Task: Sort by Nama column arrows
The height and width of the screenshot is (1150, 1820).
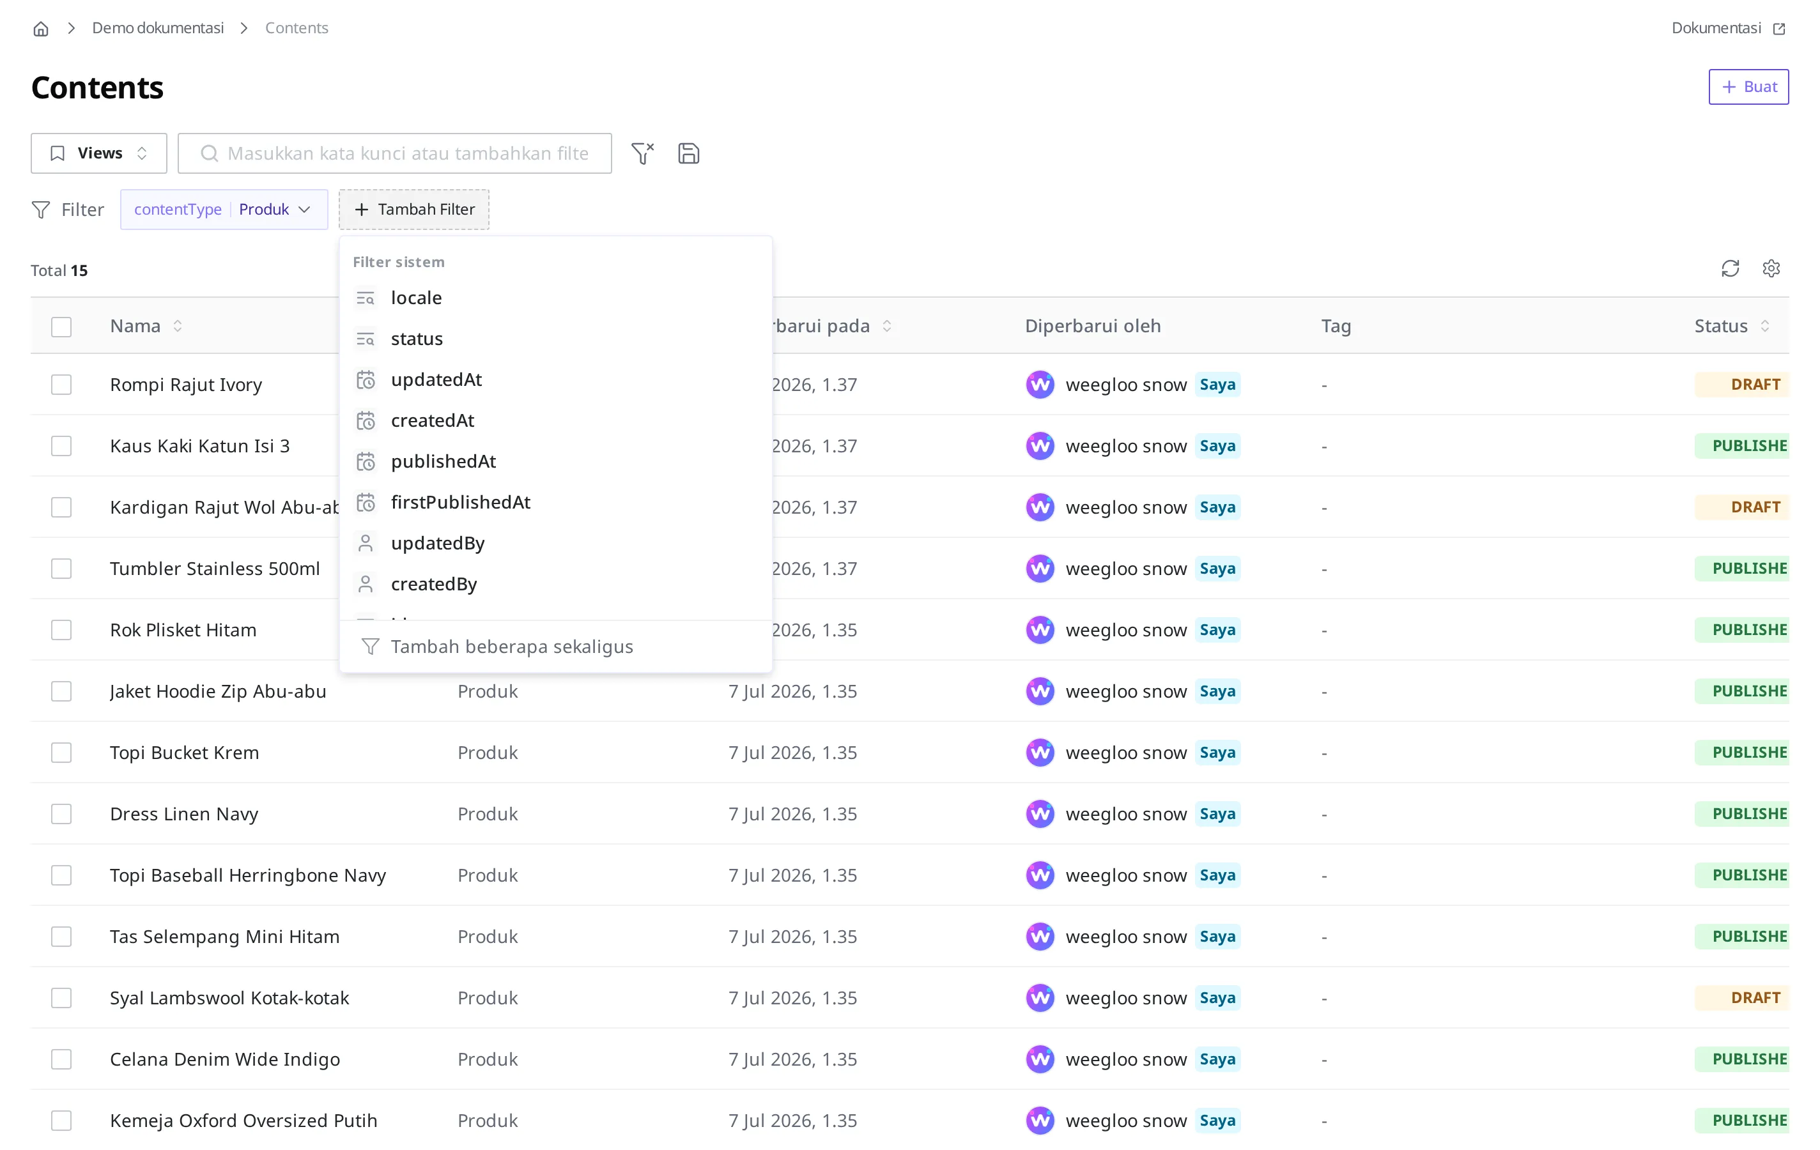Action: click(x=178, y=326)
